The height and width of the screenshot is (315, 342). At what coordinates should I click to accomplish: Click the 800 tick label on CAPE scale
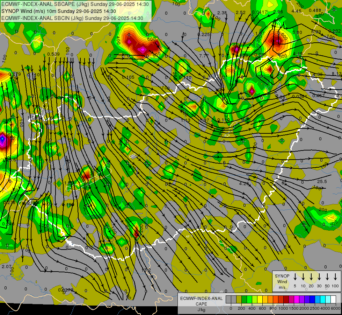(273, 308)
